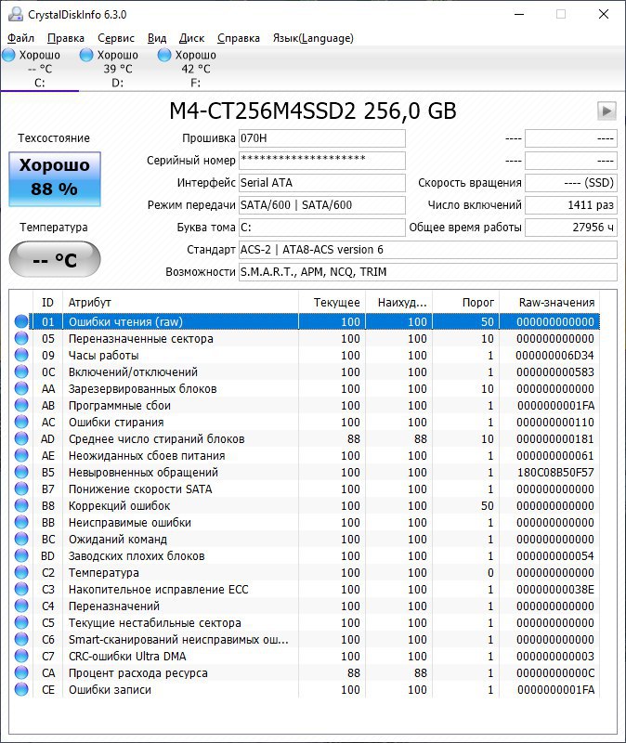Screen dimensions: 626x743
Task: Open the Язык(Language) menu
Action: click(313, 38)
